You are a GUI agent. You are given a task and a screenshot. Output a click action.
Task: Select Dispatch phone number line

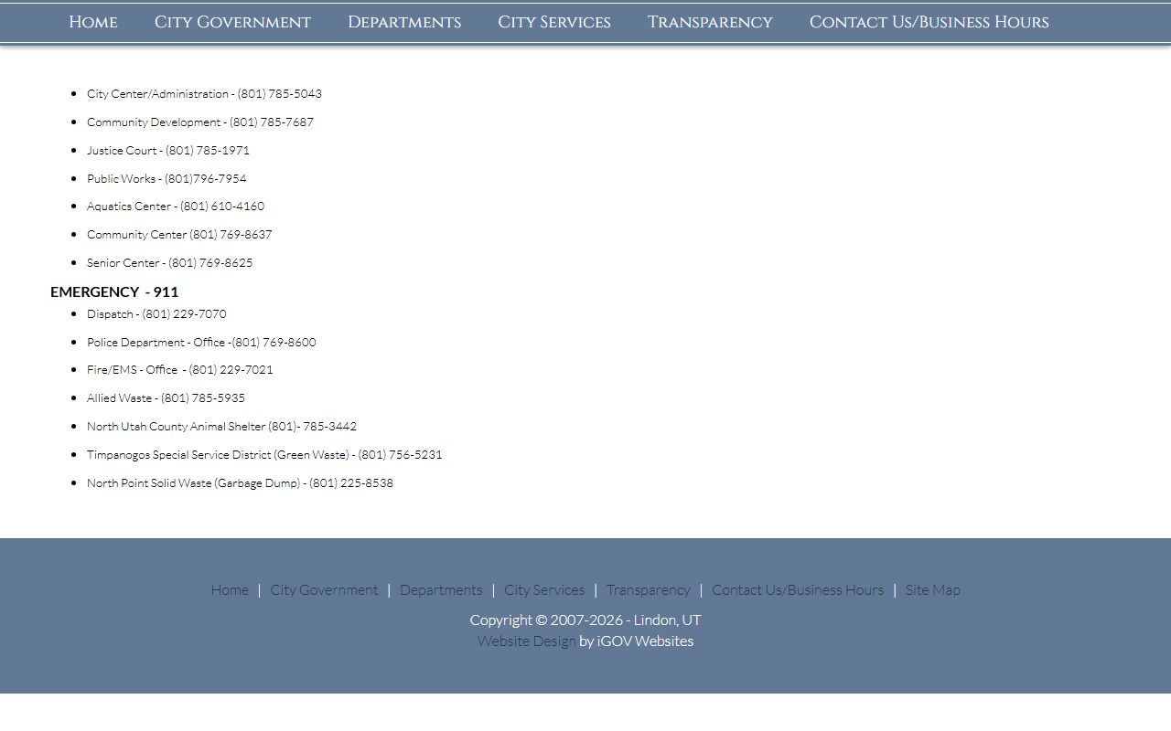coord(156,313)
